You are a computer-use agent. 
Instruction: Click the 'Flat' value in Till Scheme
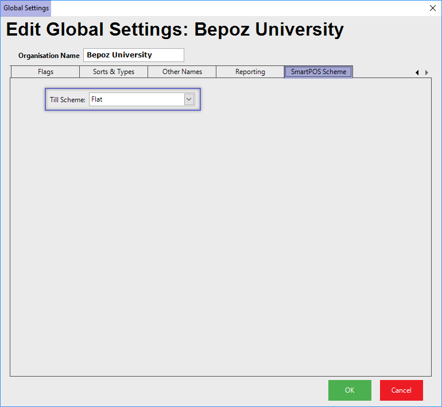136,99
